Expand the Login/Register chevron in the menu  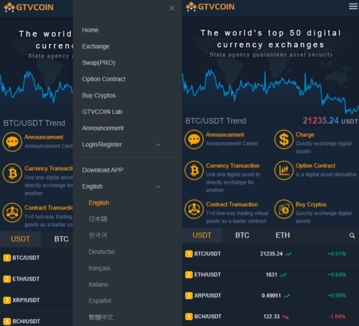click(x=158, y=145)
